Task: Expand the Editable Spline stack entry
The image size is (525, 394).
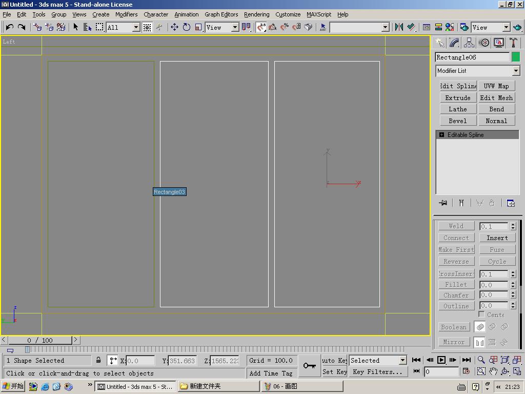Action: (x=441, y=135)
